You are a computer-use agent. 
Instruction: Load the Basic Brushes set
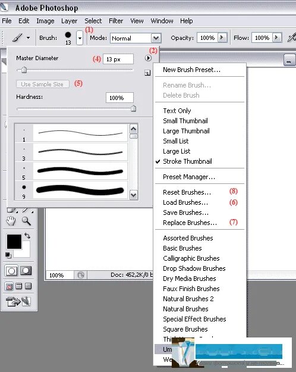pyautogui.click(x=200, y=248)
